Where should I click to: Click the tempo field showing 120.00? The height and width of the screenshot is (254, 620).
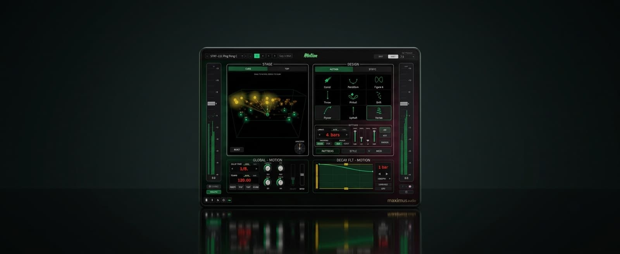click(x=244, y=180)
